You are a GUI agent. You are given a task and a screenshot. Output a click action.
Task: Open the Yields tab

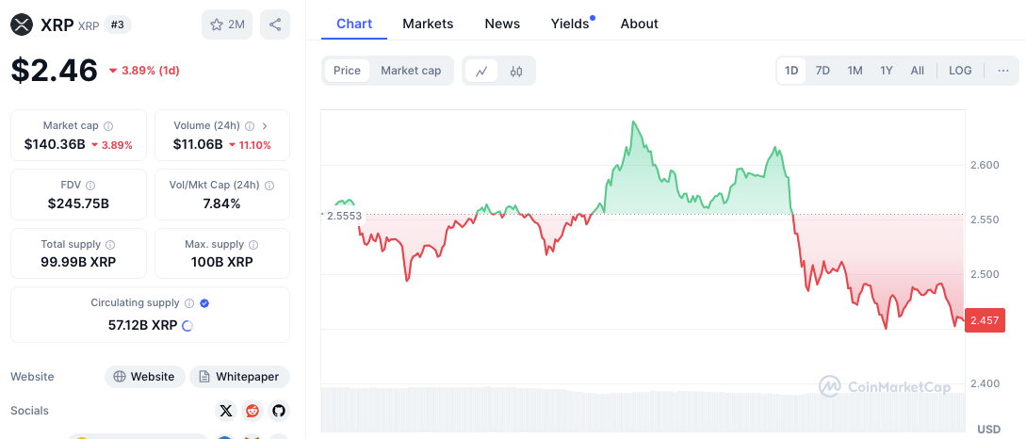pos(570,24)
